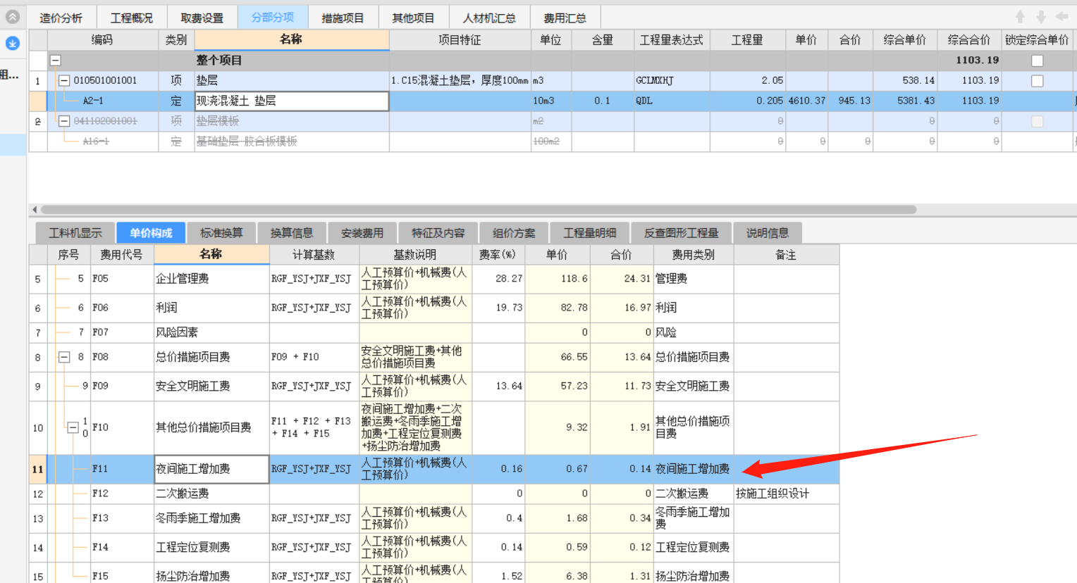
Task: Click the blue download arrow sidebar icon
Action: 13,44
